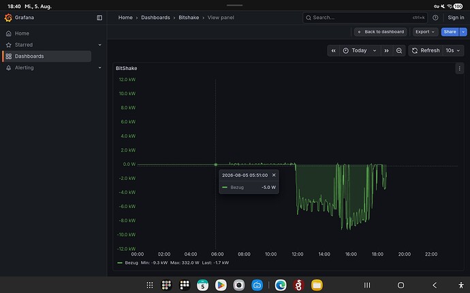Open the yellow Files app in taskbar
Screen dimensions: 470x293
317,285
